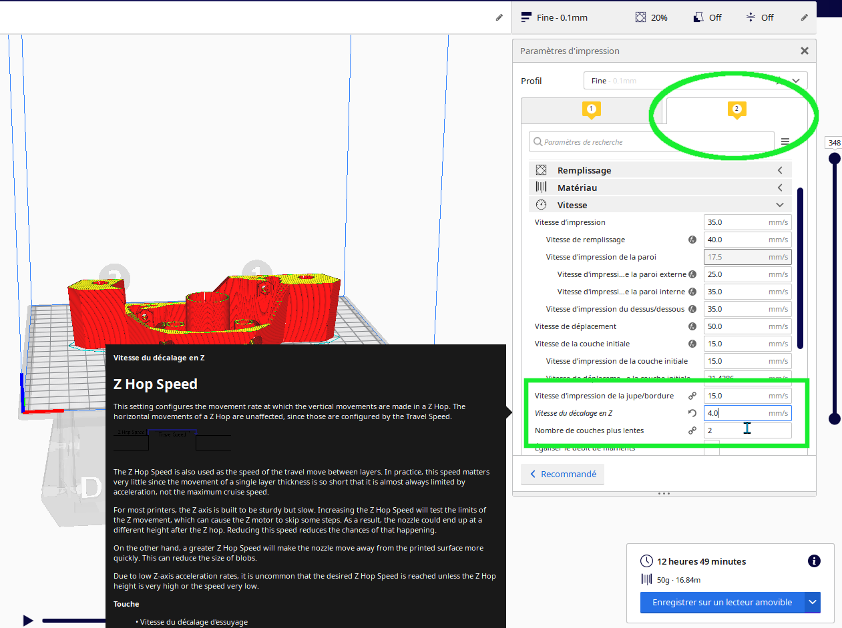842x628 pixels.
Task: Expand the Matériau settings section
Action: 779,188
